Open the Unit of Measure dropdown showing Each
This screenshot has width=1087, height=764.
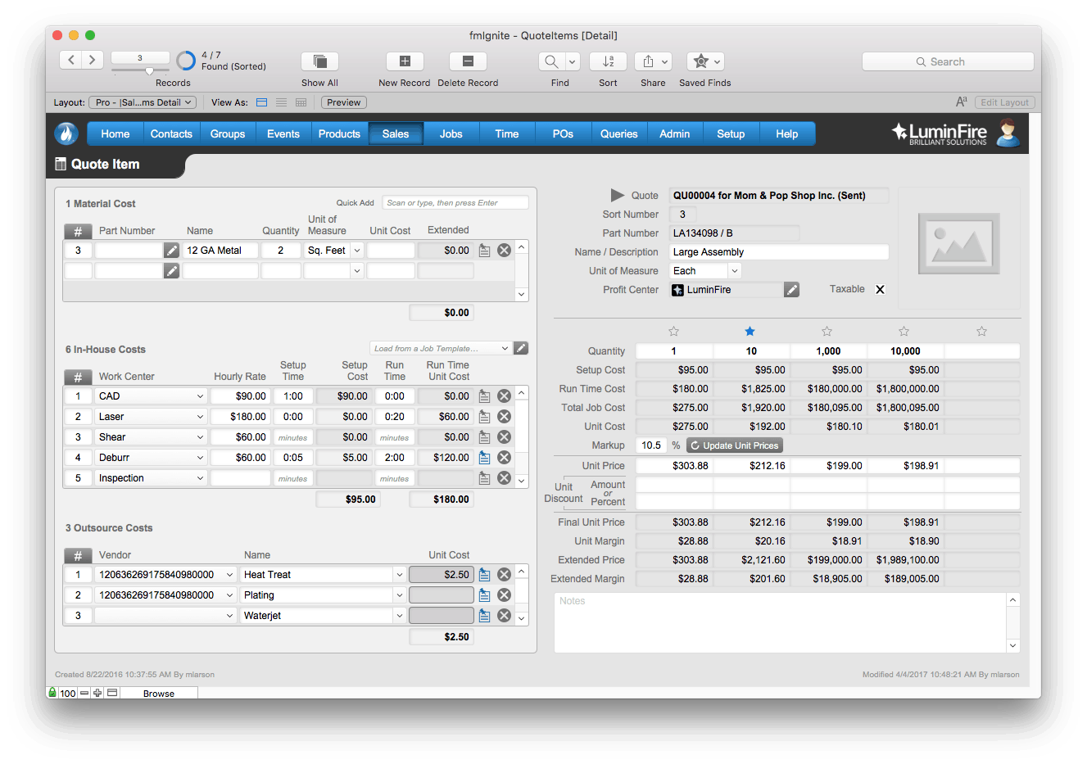tap(734, 270)
